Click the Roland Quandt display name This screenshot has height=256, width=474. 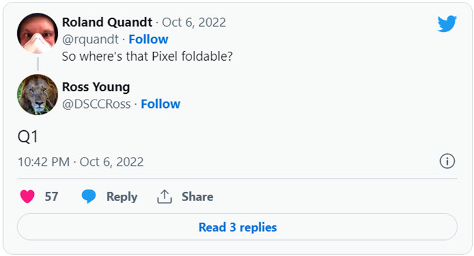pos(107,22)
